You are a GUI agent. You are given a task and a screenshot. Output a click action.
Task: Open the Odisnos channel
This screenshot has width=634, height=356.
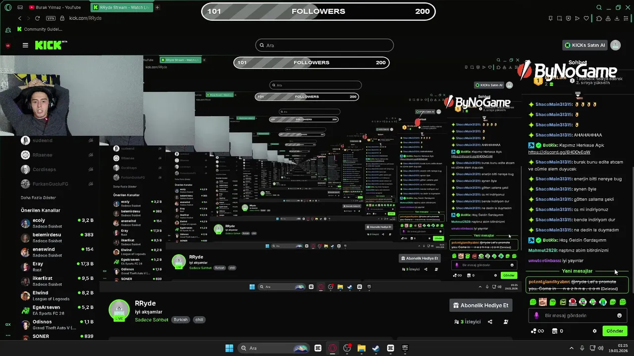pos(57,324)
